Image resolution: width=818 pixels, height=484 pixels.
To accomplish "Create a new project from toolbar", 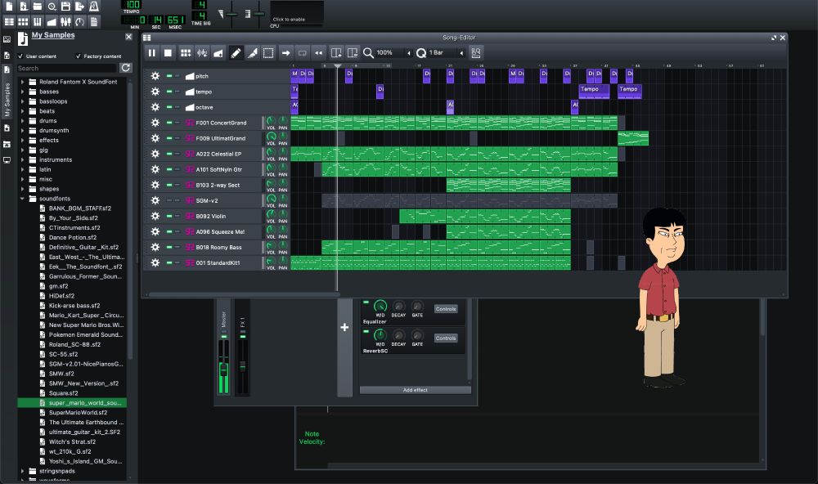I will point(9,7).
